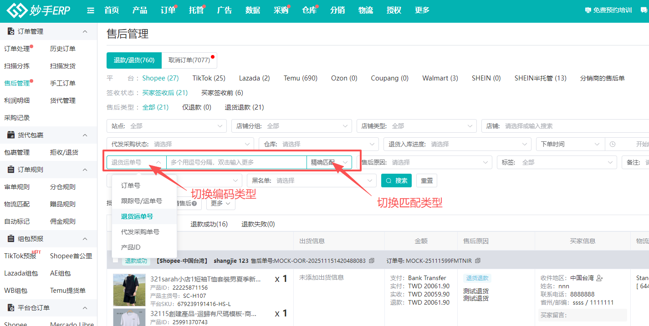Viewport: 649px width, 326px height.
Task: Filter platform by Temu (690)
Action: [x=300, y=78]
